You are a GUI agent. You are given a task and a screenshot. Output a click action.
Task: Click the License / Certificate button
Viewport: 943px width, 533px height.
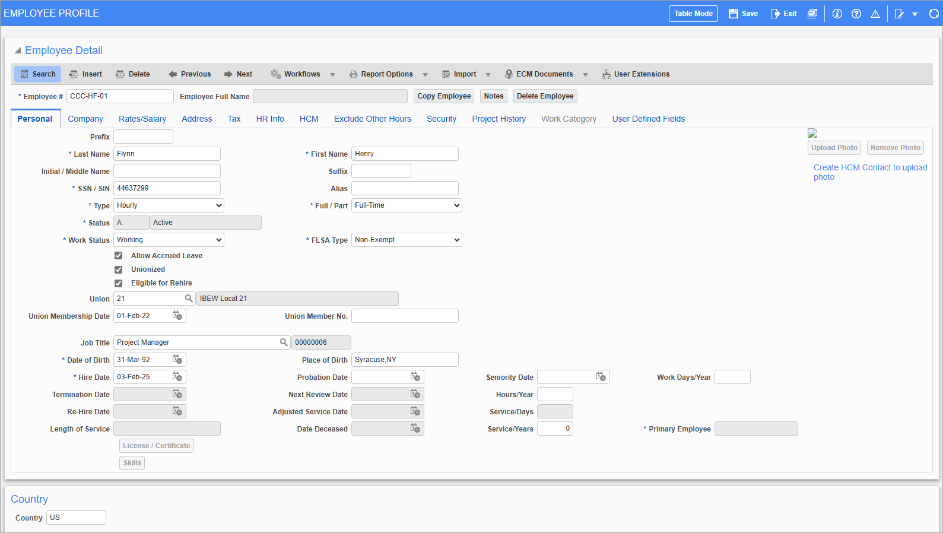pos(157,446)
